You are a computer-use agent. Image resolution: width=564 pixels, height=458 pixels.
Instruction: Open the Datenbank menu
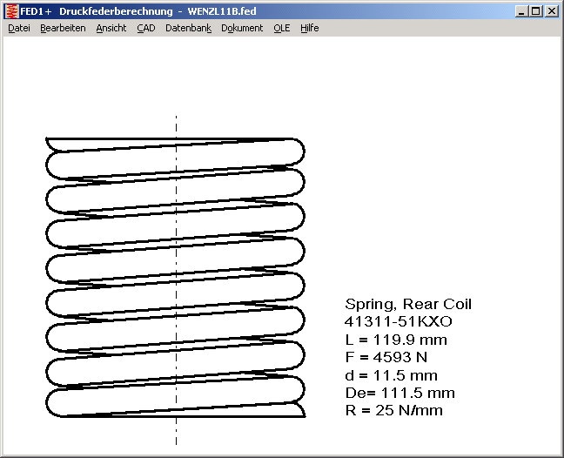(x=188, y=28)
